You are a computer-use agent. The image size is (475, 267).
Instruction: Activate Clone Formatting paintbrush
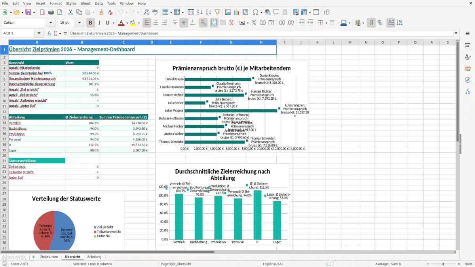[x=101, y=12]
